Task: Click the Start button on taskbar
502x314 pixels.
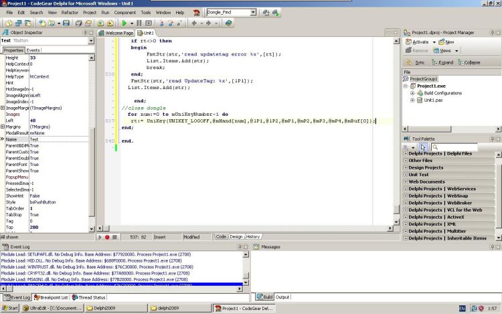Action: pos(10,308)
